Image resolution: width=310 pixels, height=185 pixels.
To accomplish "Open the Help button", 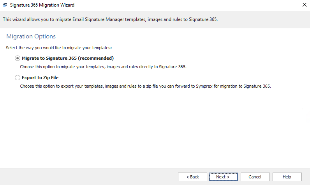I will tap(287, 177).
